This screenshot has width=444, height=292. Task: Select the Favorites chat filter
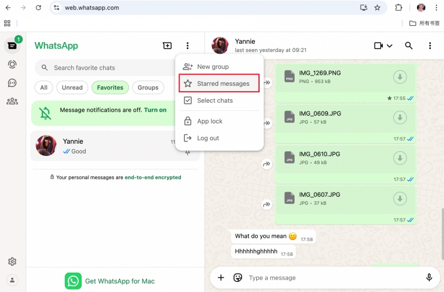point(110,88)
